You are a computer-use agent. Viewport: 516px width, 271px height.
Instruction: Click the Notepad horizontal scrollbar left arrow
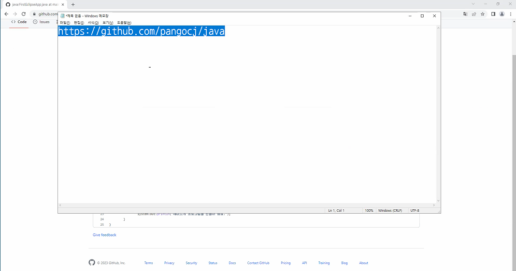pyautogui.click(x=60, y=205)
